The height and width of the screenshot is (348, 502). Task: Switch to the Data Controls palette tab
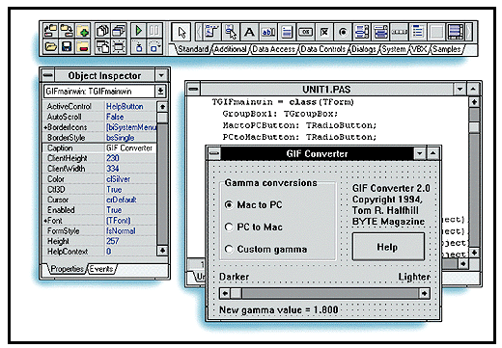point(323,49)
